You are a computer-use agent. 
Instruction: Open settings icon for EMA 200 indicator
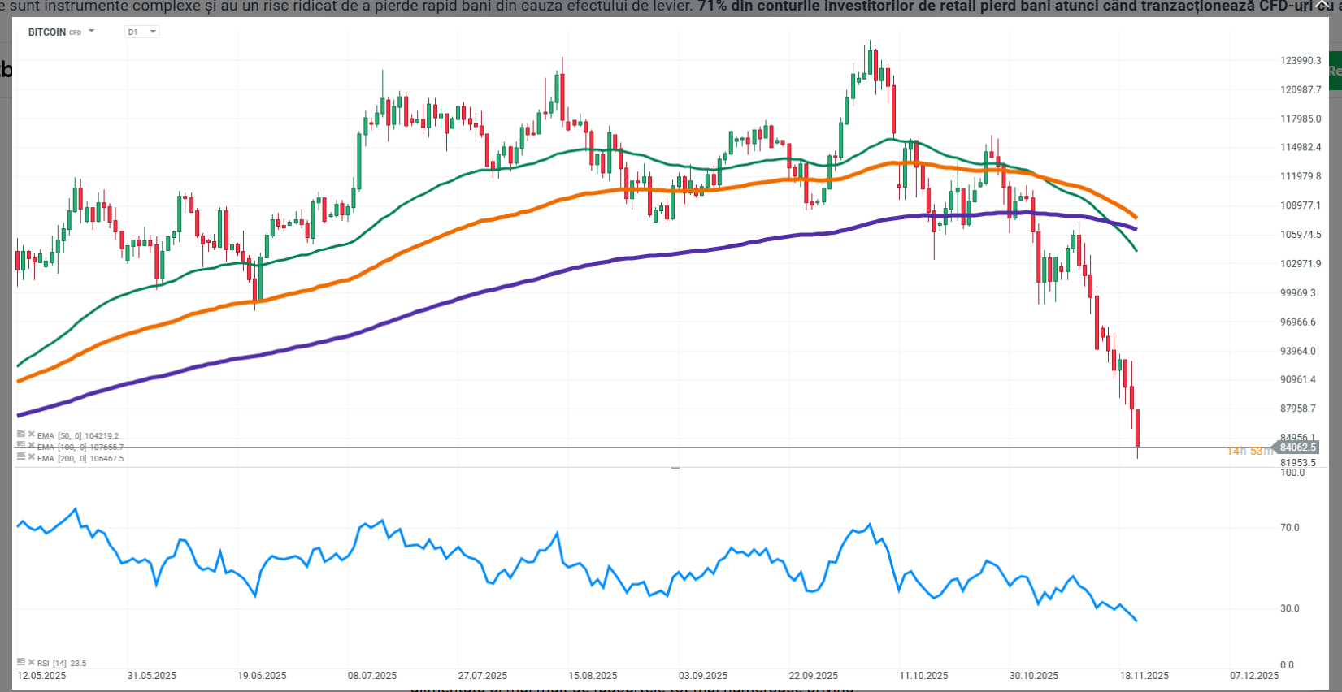21,457
